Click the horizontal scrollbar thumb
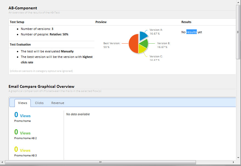The height and width of the screenshot is (166, 241). coord(100,162)
